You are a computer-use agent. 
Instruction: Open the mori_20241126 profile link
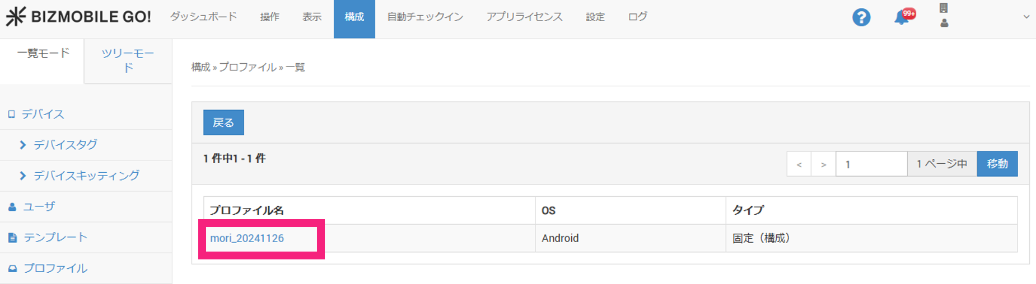(247, 238)
